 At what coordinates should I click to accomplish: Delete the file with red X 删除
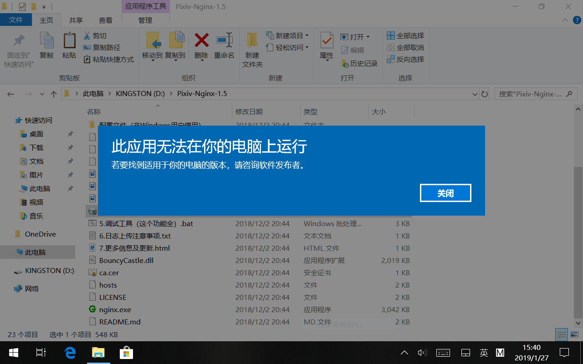pos(201,45)
